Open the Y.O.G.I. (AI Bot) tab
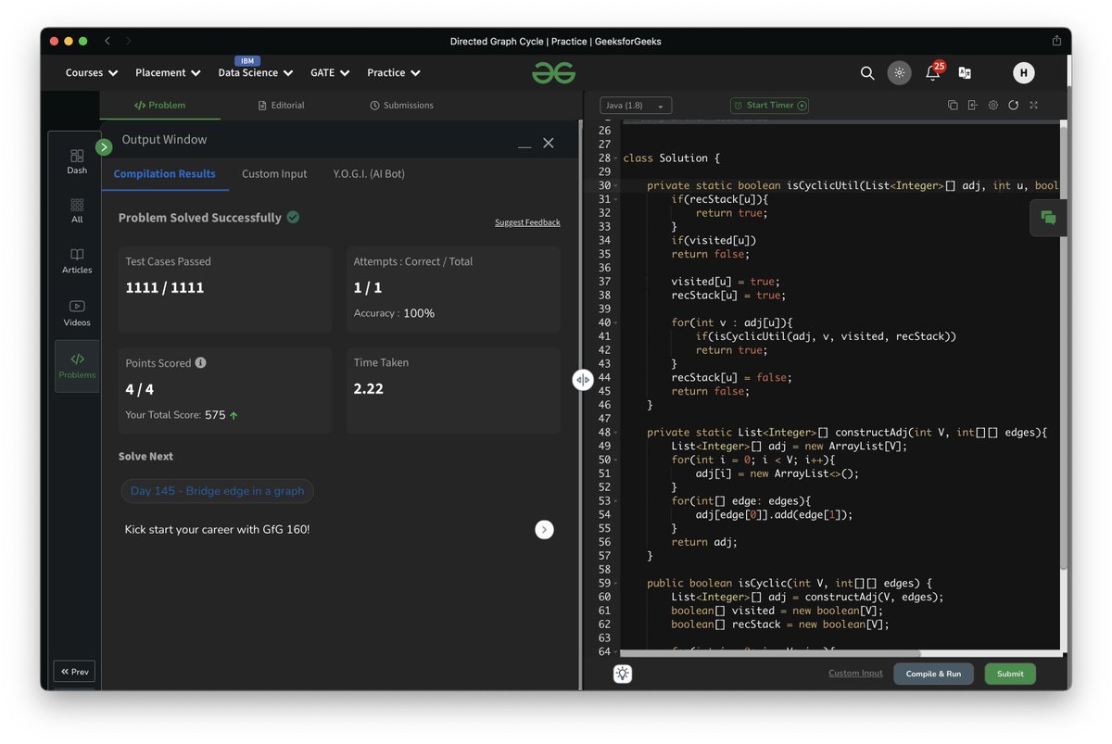The image size is (1112, 744). tap(369, 174)
